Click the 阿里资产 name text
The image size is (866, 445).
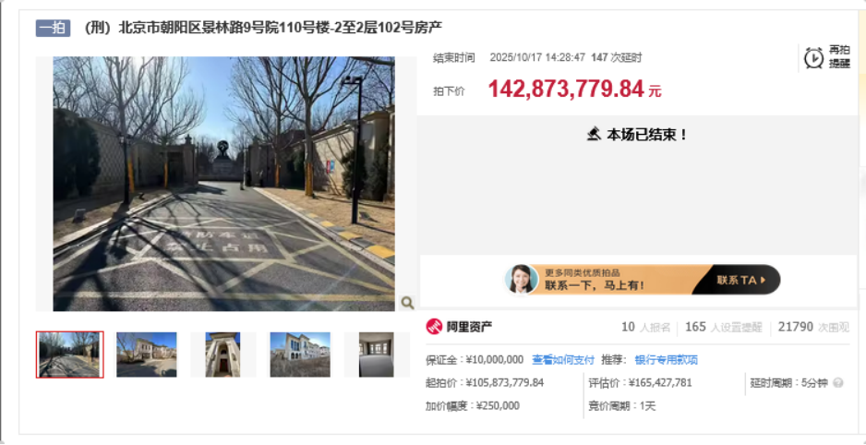pos(469,327)
